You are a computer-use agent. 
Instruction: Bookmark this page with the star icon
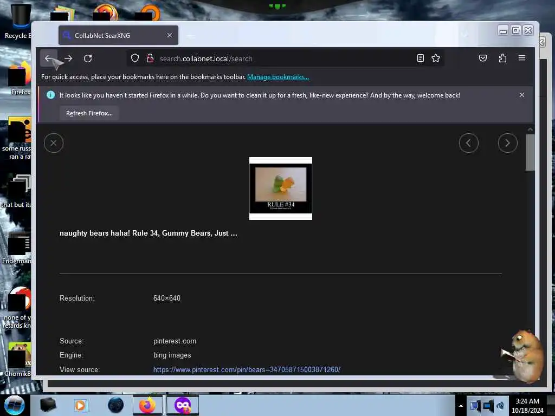(436, 58)
